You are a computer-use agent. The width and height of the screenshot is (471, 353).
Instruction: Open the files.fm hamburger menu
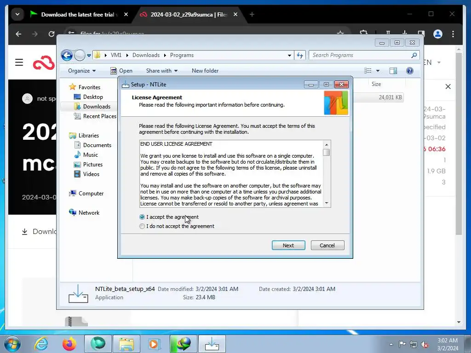tap(19, 62)
